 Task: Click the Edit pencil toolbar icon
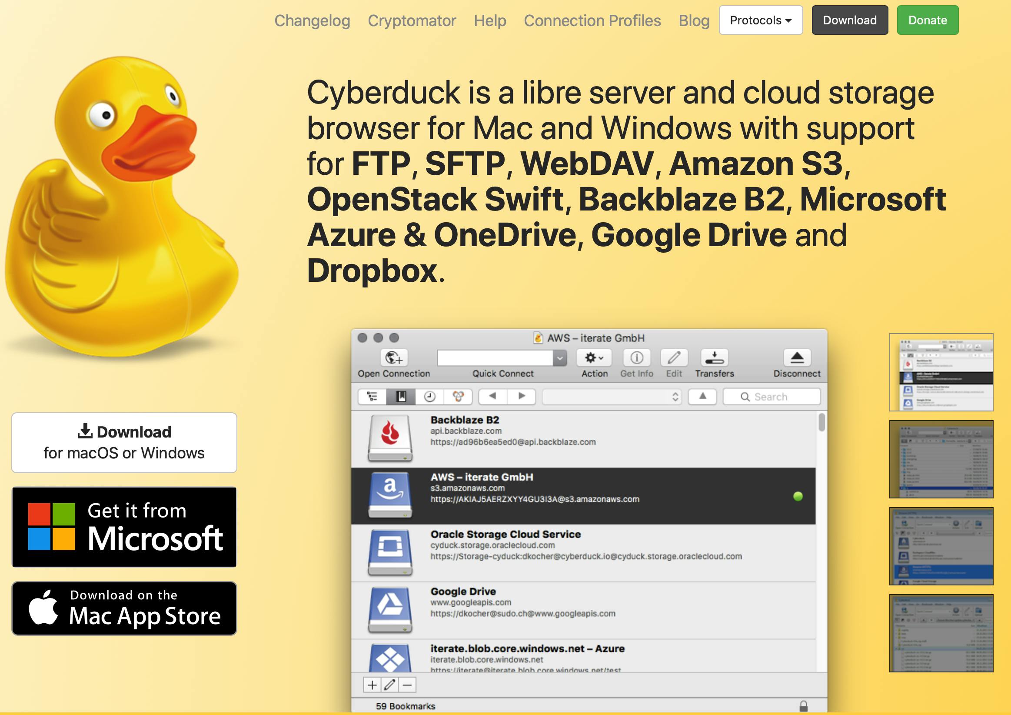tap(674, 358)
